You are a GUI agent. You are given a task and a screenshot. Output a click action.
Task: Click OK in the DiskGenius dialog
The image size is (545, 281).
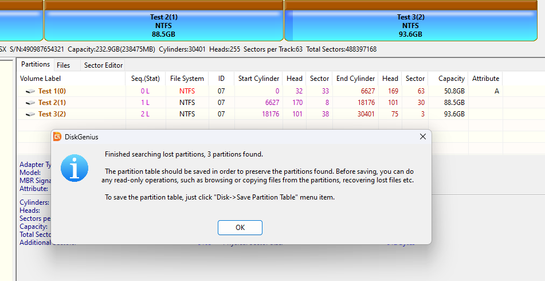coord(240,228)
